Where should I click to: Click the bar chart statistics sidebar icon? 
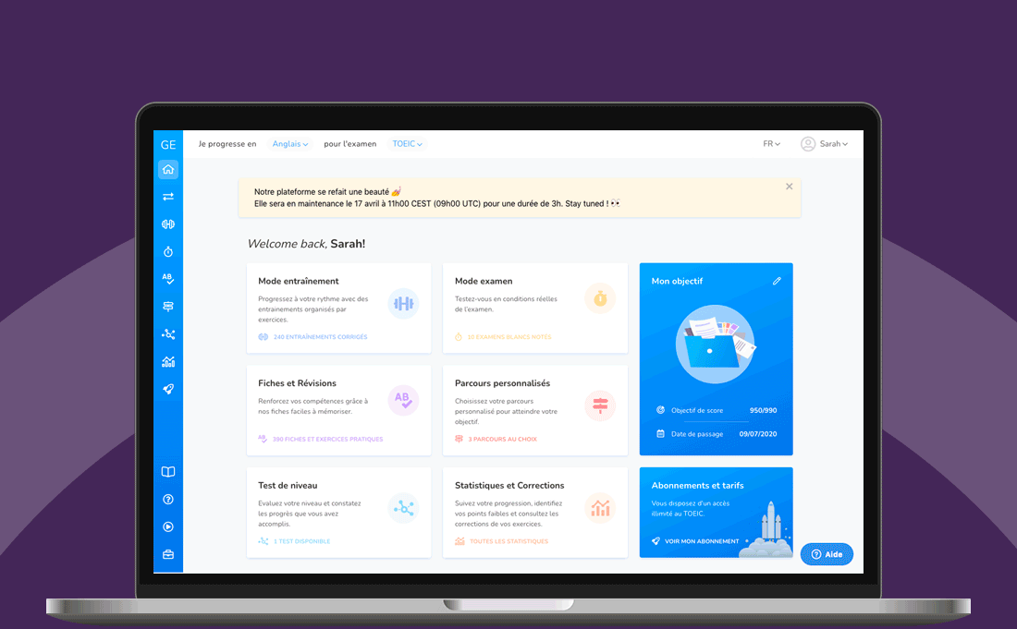(167, 361)
